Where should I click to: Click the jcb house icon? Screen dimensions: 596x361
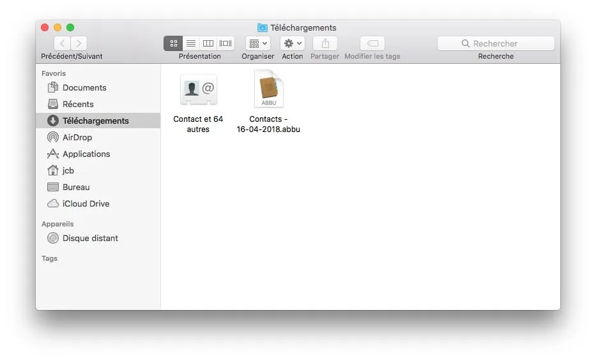(53, 170)
